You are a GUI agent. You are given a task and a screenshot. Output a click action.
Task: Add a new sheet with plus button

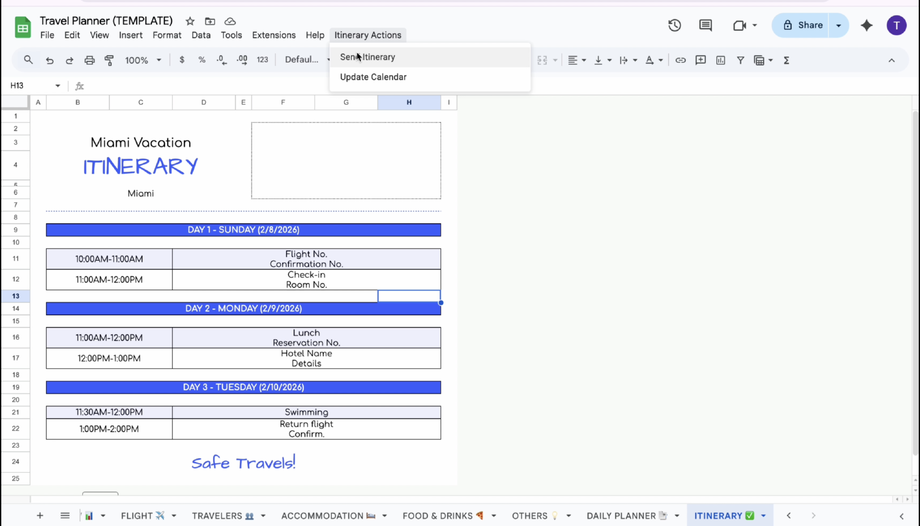point(40,516)
